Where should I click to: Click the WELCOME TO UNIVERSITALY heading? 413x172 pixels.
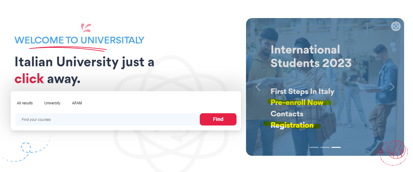79,40
